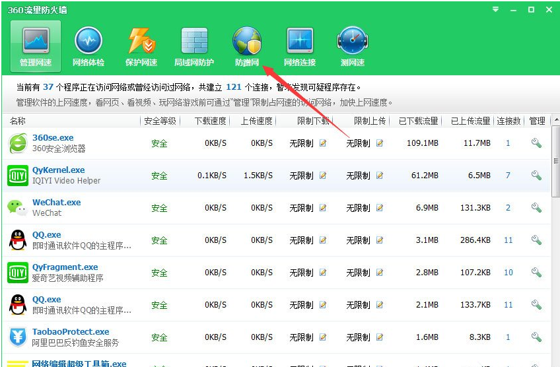Select the IQIYI Video Helper description
The height and width of the screenshot is (367, 560).
(x=67, y=181)
